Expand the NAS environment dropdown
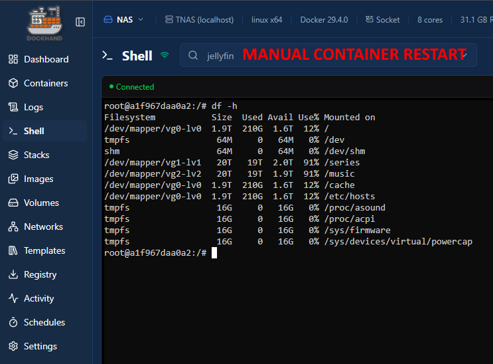The height and width of the screenshot is (364, 493). click(x=123, y=20)
